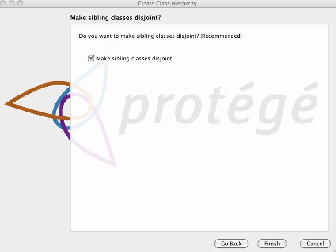This screenshot has height=252, width=336.
Task: Click the gray protégé watermark text
Action: (x=217, y=108)
